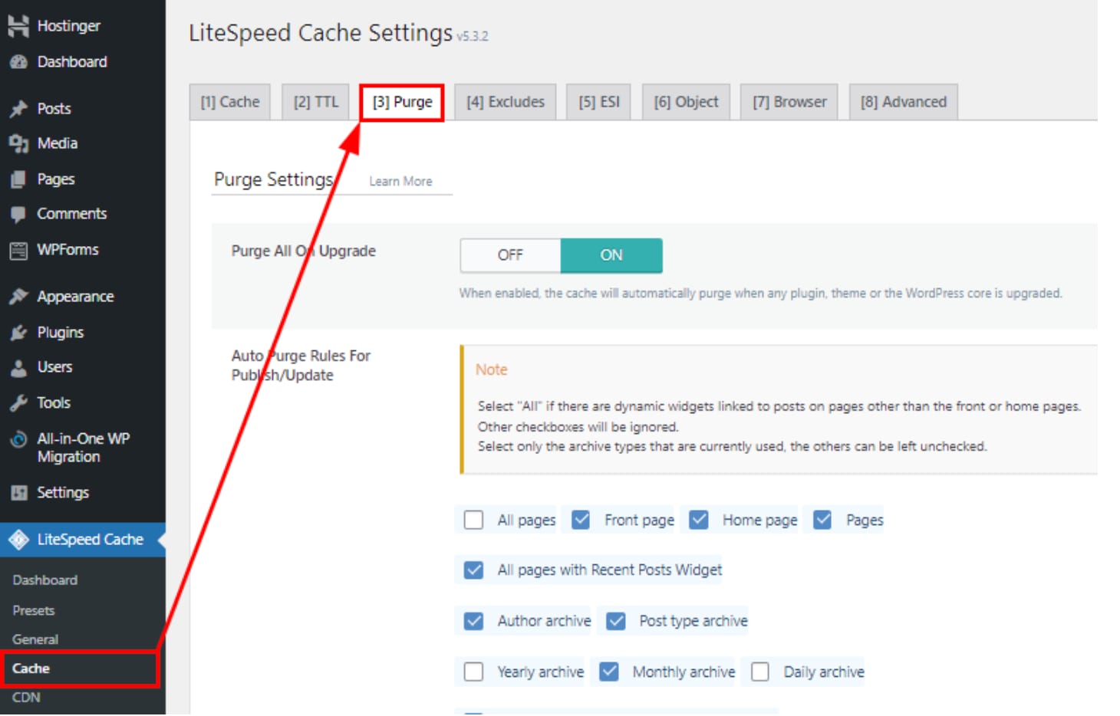
Task: Open the Posts section via pushpin icon
Action: pos(19,108)
